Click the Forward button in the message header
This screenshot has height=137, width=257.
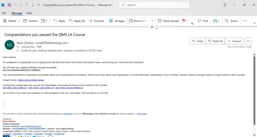click(234, 41)
